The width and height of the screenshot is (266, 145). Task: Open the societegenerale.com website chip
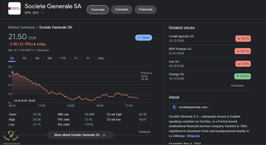(189, 107)
